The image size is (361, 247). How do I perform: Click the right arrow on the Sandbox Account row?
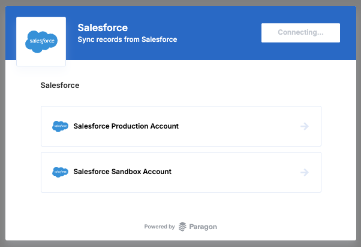(x=304, y=172)
